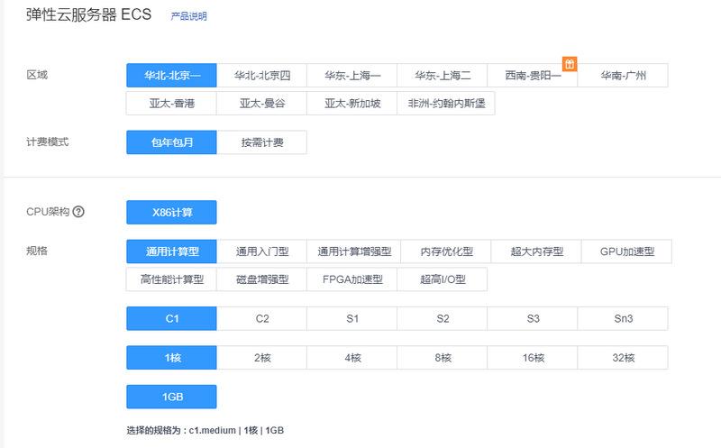Select region 华南-广州
This screenshot has width=721, height=448.
point(623,76)
